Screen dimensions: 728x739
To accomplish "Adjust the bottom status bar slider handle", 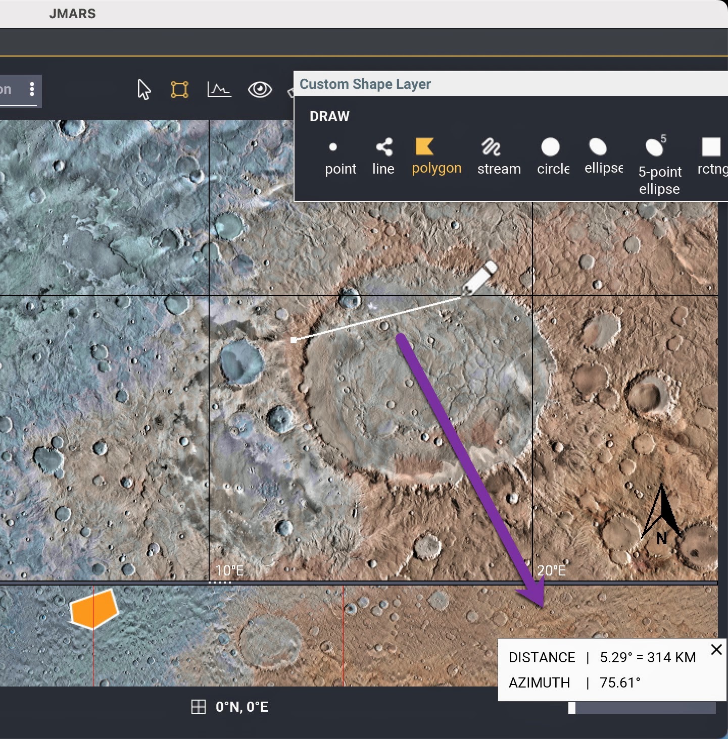I will pyautogui.click(x=572, y=708).
